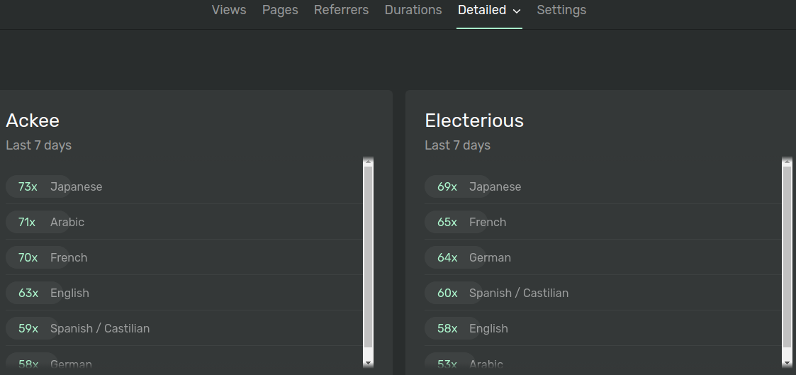
Task: Click Last 7 days under Ackee
Action: (38, 145)
